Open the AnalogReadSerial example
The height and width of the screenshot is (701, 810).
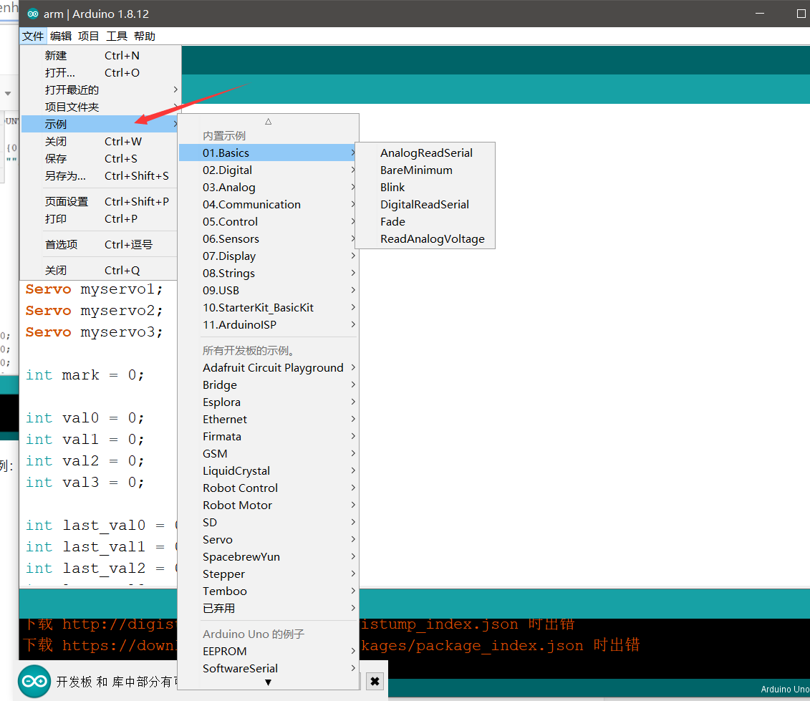coord(426,153)
